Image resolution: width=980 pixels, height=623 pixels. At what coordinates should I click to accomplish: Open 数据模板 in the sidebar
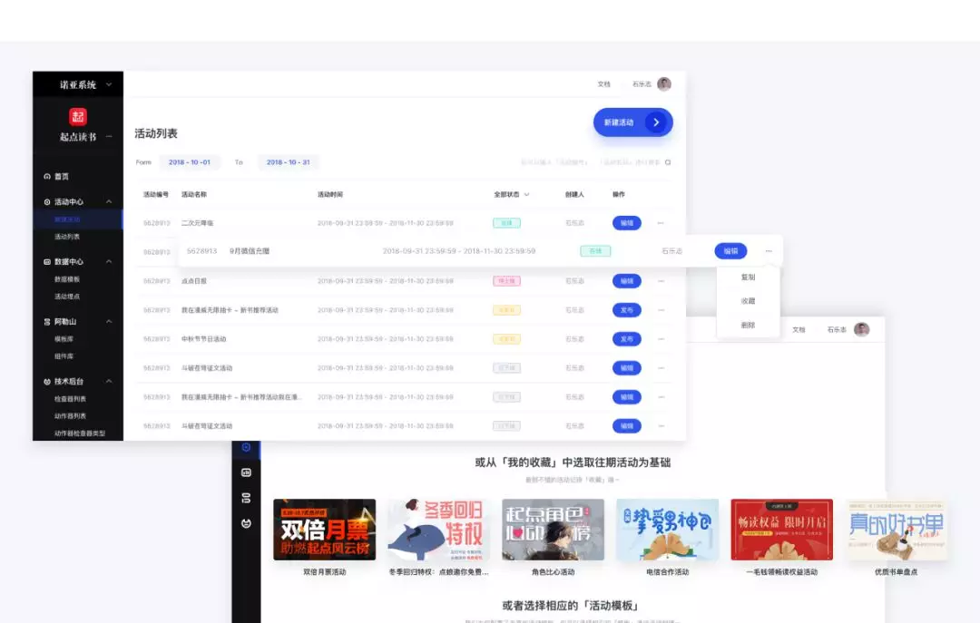67,279
